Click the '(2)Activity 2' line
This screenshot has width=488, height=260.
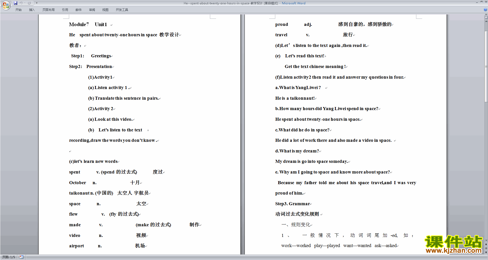tap(101, 109)
